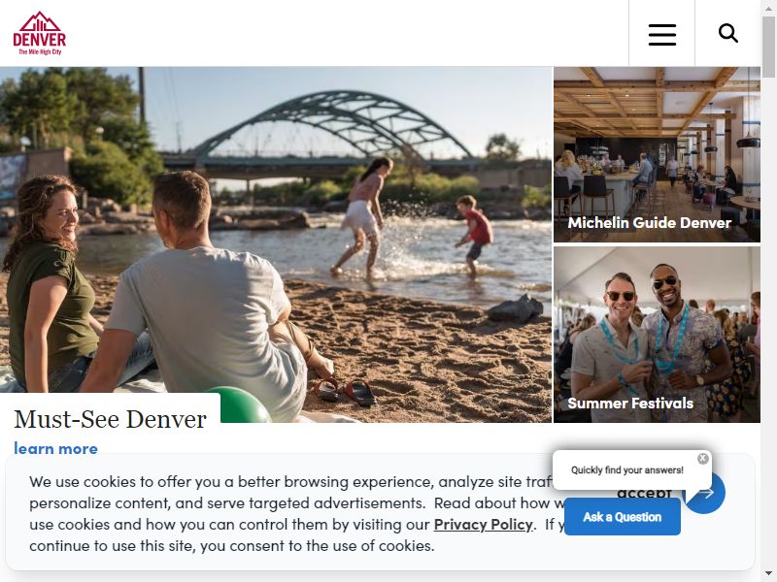Click the 'Quickly find your answers!' bubble text

click(626, 470)
